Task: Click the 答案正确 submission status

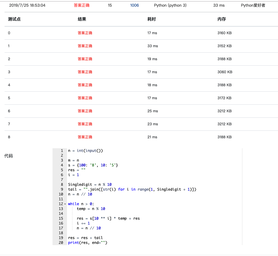Action: (x=81, y=5)
